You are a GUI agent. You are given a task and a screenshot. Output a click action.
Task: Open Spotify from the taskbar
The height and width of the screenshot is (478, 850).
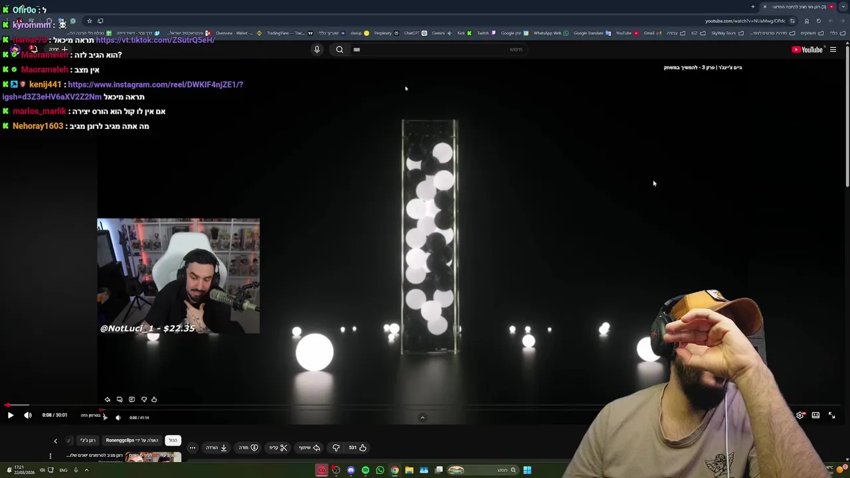click(365, 470)
